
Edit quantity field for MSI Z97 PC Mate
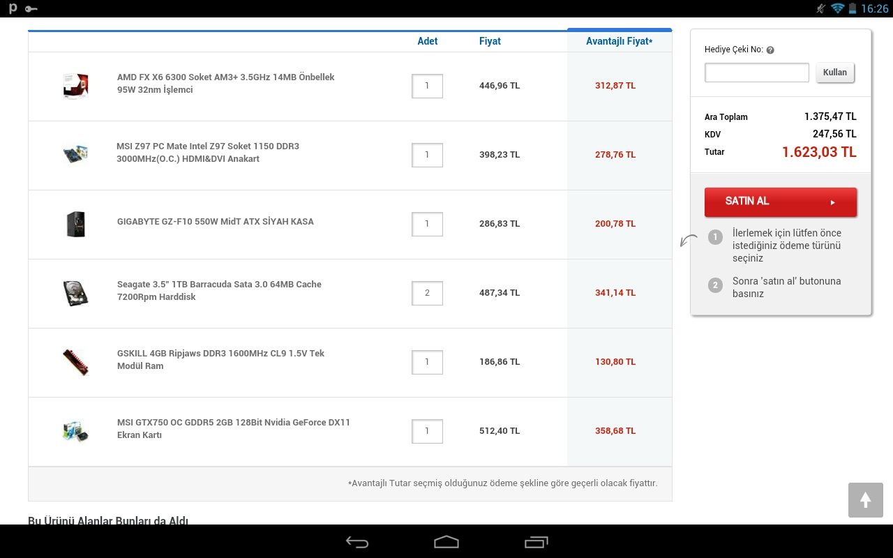pos(427,155)
